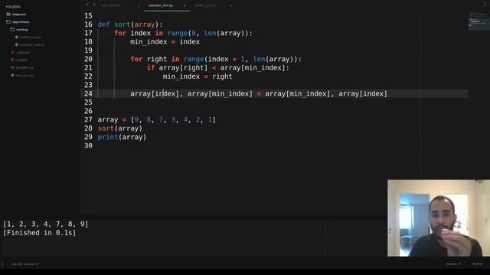The height and width of the screenshot is (275, 490).
Task: Go to next tab with right arrow
Action: 94,5
